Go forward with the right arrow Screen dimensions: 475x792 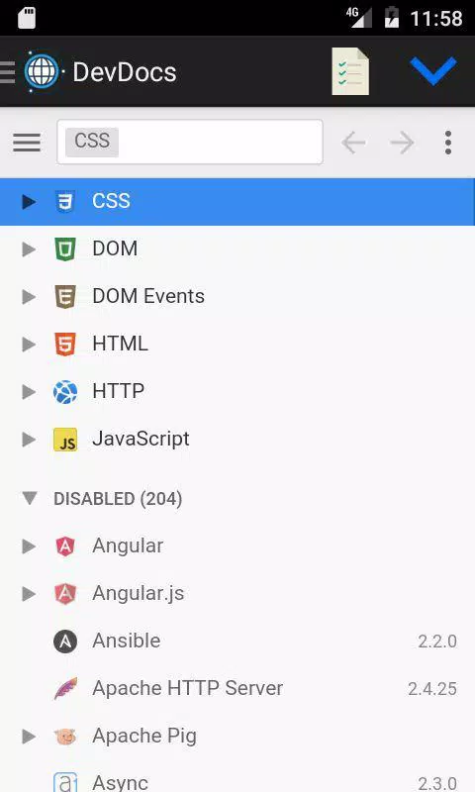click(403, 143)
